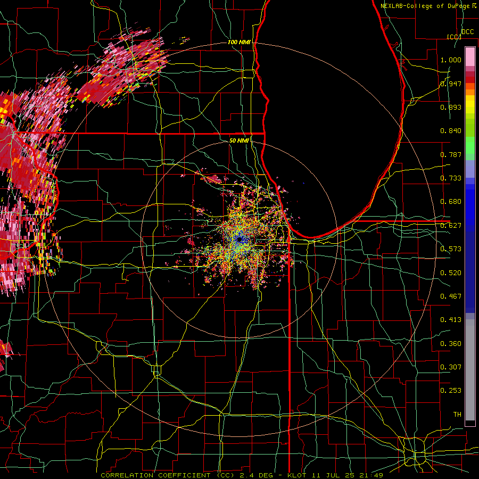Viewport: 479px width, 479px height.
Task: Pick the bright green color bar segment
Action: point(470,145)
